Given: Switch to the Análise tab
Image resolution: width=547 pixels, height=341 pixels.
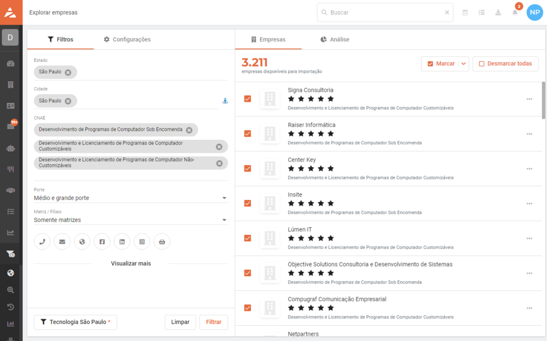Looking at the screenshot, I should [334, 39].
